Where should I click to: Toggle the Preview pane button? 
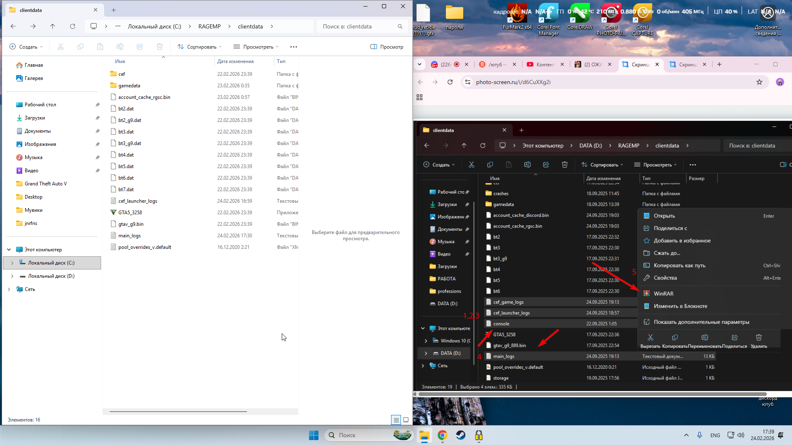(x=387, y=47)
